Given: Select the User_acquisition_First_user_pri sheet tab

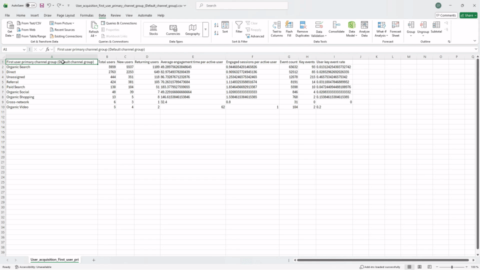Looking at the screenshot, I should (54, 259).
